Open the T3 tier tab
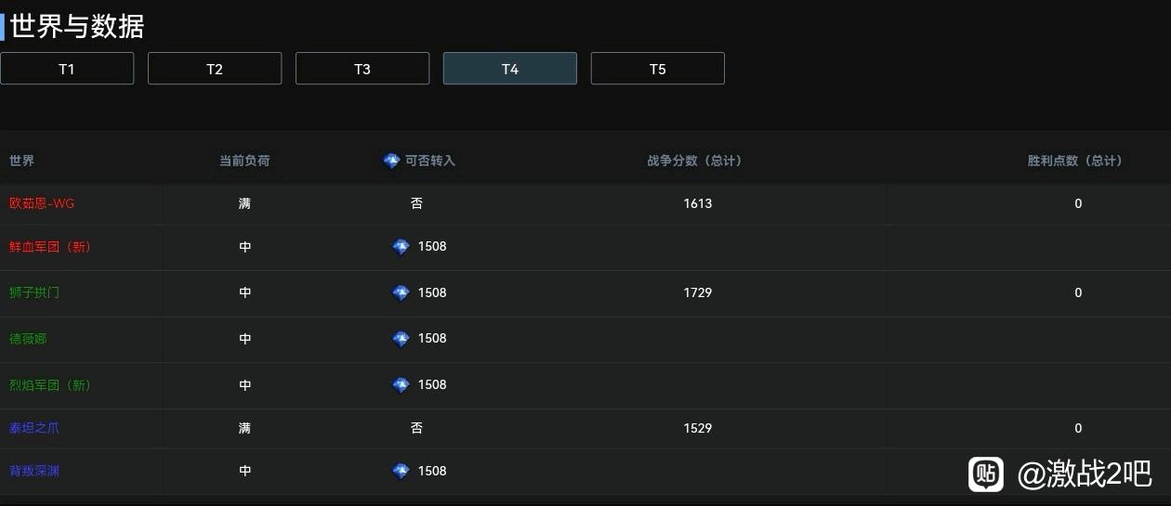Image resolution: width=1171 pixels, height=506 pixels. point(362,69)
